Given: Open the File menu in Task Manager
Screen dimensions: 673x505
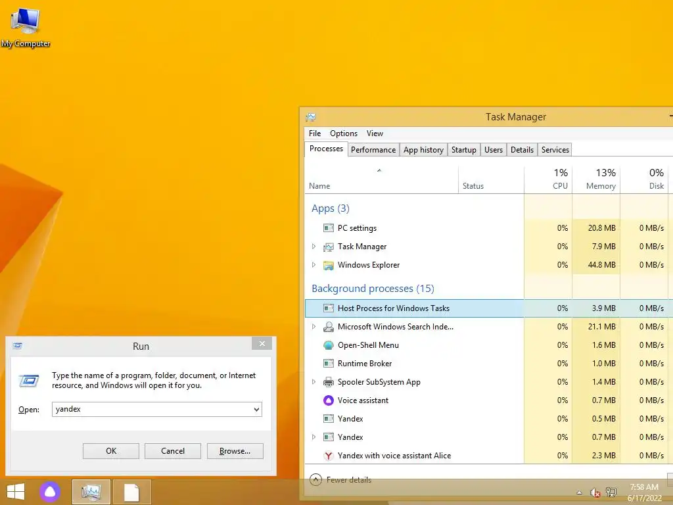Looking at the screenshot, I should pyautogui.click(x=315, y=133).
